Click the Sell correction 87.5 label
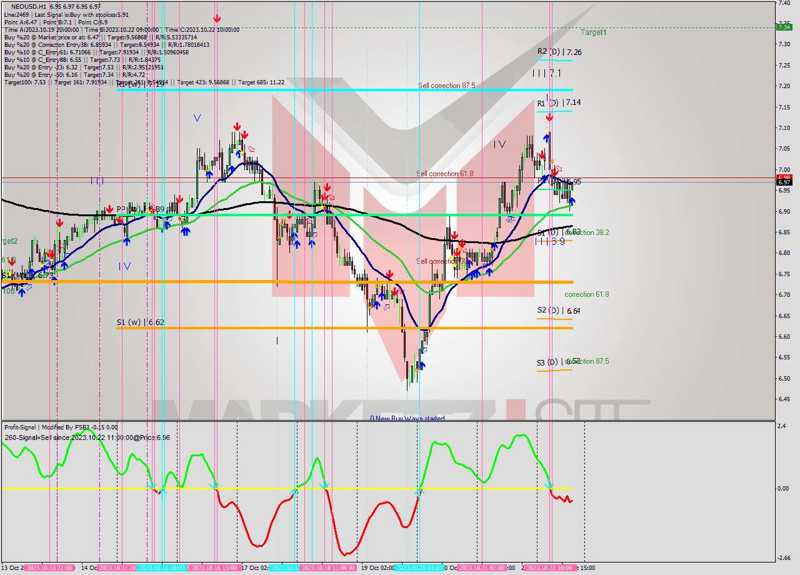This screenshot has width=800, height=575. click(447, 86)
